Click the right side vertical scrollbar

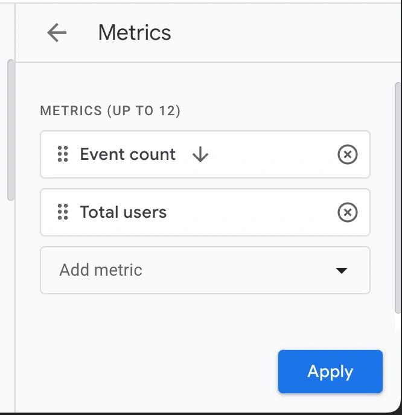(398, 198)
